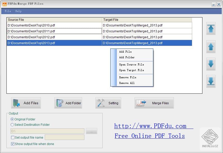Open the Help menu
This screenshot has height=153, width=223.
click(x=18, y=11)
